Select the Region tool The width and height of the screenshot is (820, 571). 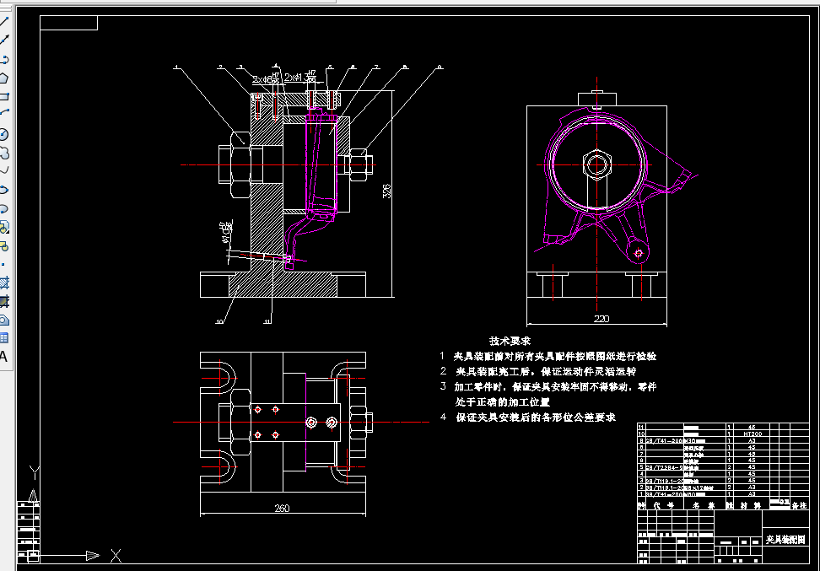tap(3, 320)
